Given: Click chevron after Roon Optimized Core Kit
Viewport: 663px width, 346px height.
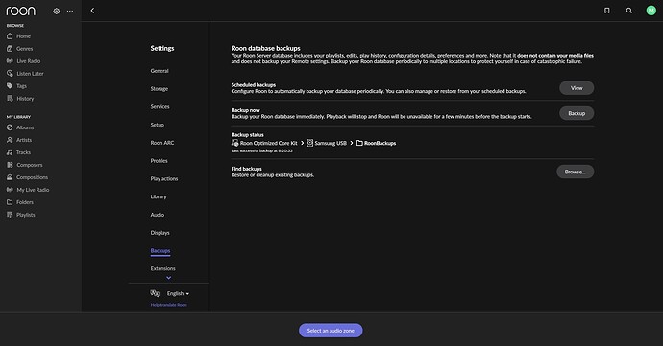Looking at the screenshot, I should (x=303, y=143).
